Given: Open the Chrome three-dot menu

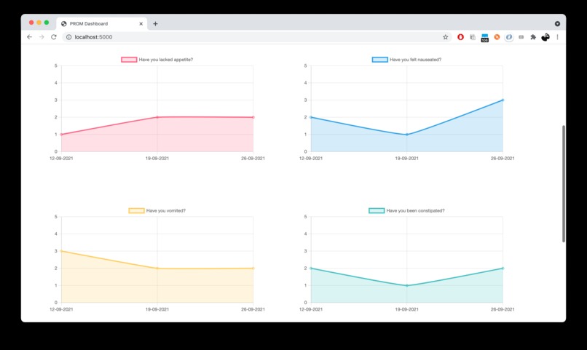Looking at the screenshot, I should click(x=557, y=37).
